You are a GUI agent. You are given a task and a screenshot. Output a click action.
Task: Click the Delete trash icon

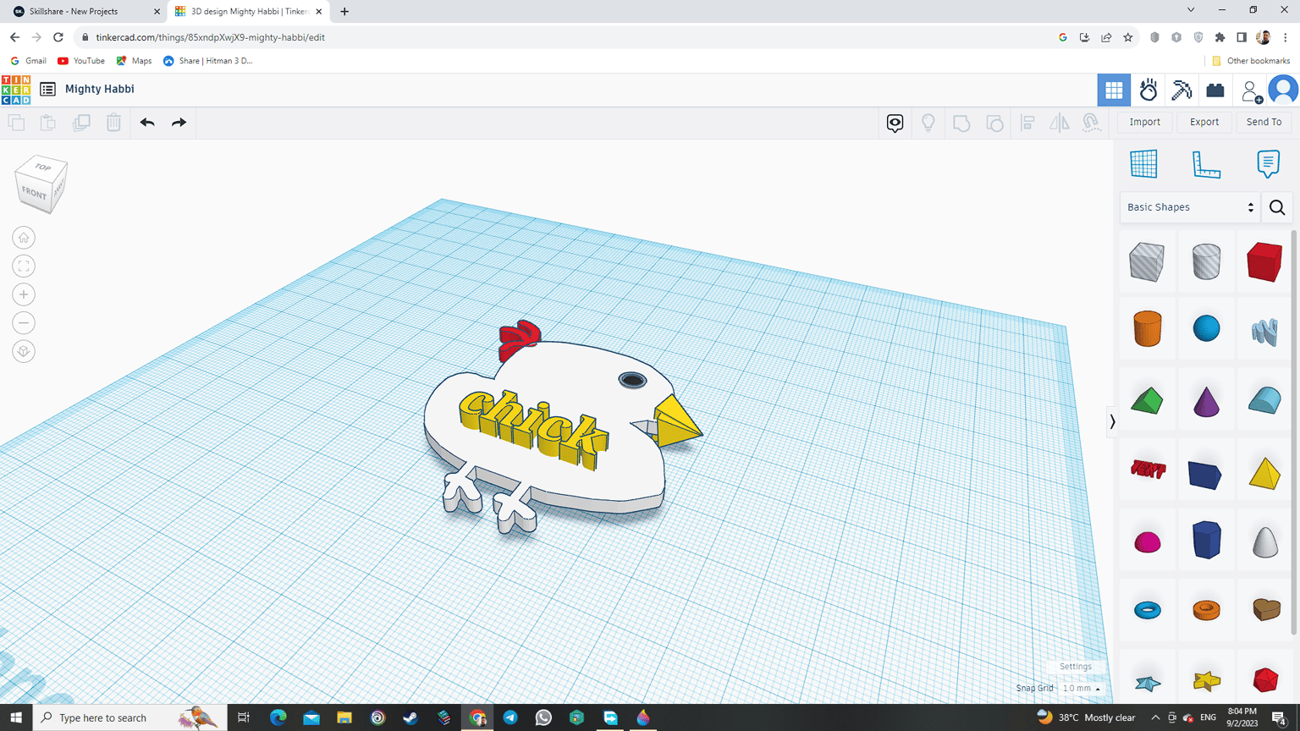tap(113, 123)
